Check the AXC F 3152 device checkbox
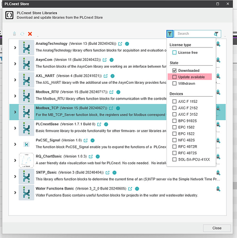Image resolution: width=237 pixels, height=238 pixels. tap(175, 114)
